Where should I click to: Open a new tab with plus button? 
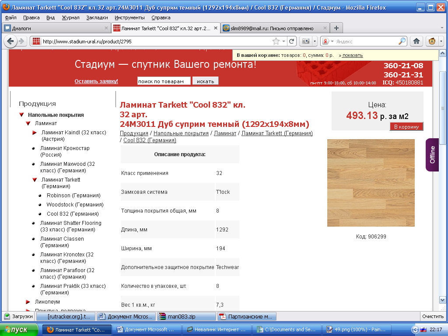coord(336,28)
